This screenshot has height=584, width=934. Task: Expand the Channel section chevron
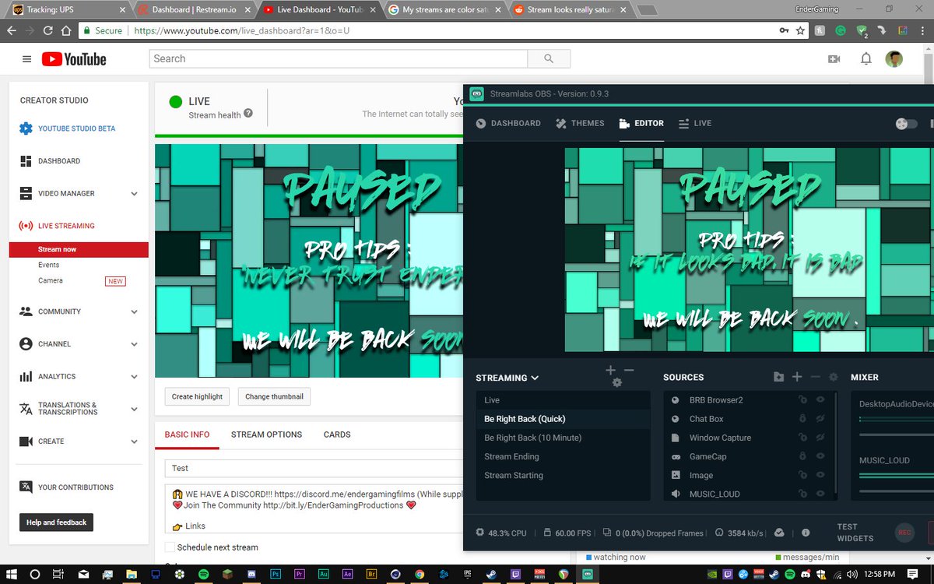point(134,344)
